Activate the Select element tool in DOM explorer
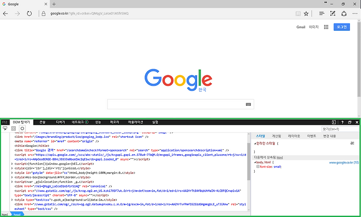Screen dimensions: 361x217 click(x=5, y=128)
